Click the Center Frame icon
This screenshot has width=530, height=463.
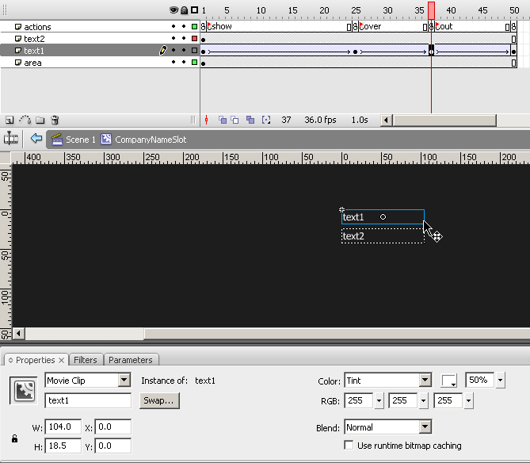pos(206,121)
